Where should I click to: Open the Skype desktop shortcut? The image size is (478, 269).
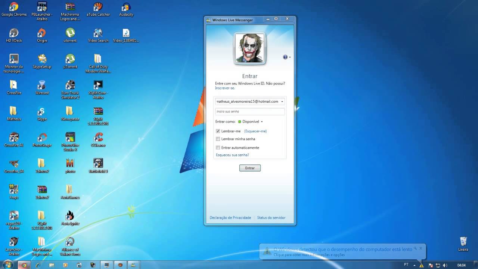42,114
